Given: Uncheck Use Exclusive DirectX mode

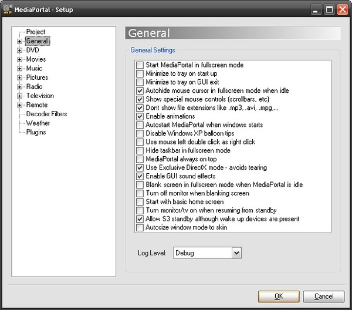Looking at the screenshot, I should [140, 167].
